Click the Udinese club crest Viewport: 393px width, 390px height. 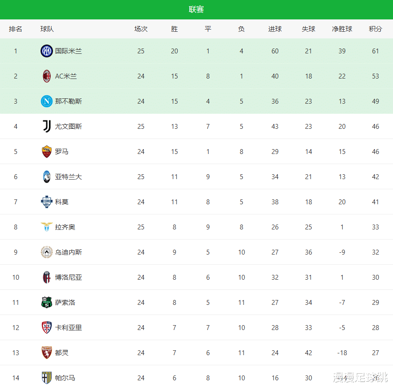[x=46, y=252]
